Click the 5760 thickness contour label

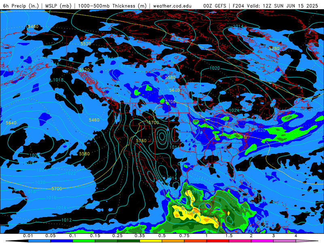click(141, 141)
